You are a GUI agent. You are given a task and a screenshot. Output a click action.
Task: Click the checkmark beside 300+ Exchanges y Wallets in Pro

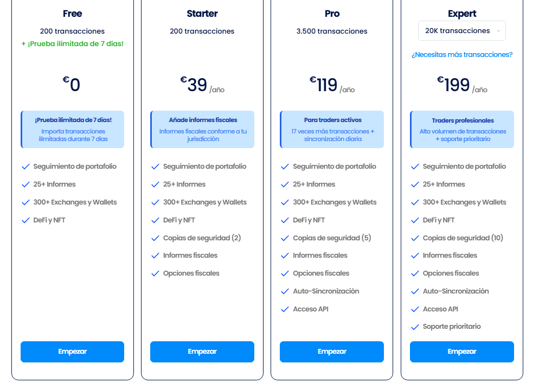click(x=285, y=202)
